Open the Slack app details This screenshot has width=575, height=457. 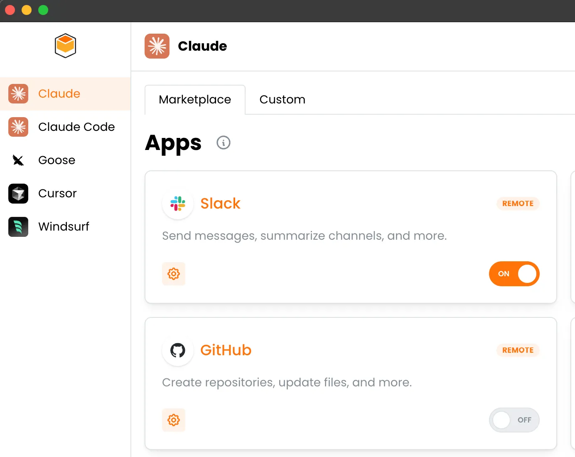(x=221, y=203)
